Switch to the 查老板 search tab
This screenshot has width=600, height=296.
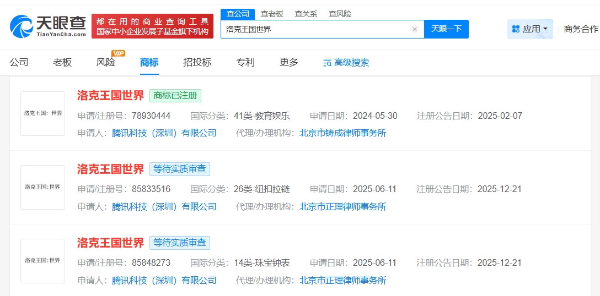point(272,14)
